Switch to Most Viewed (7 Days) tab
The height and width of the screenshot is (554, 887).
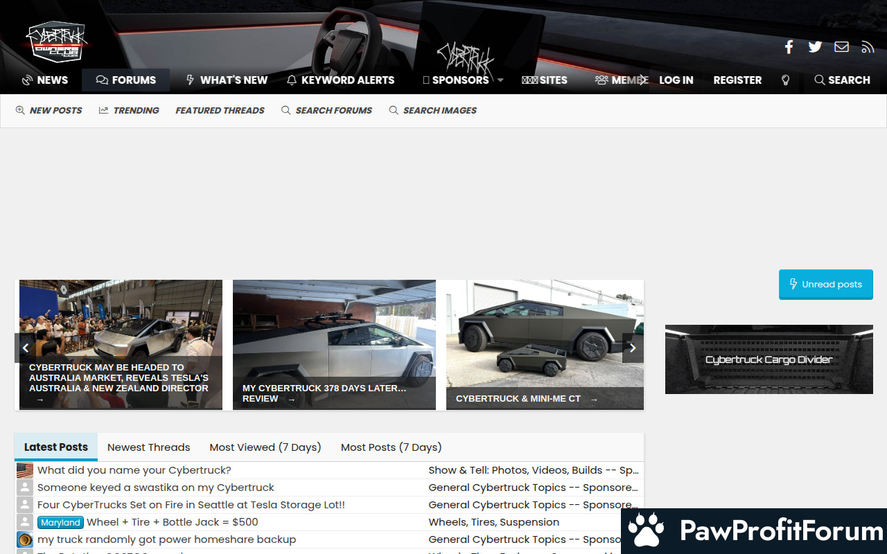coord(265,447)
